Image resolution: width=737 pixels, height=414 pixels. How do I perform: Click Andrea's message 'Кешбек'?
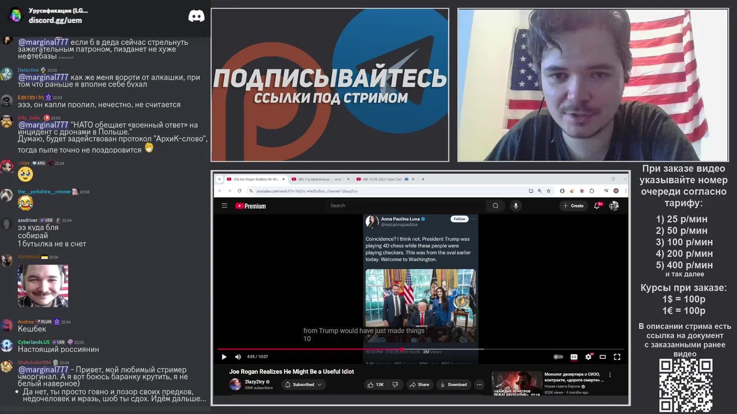pos(32,329)
